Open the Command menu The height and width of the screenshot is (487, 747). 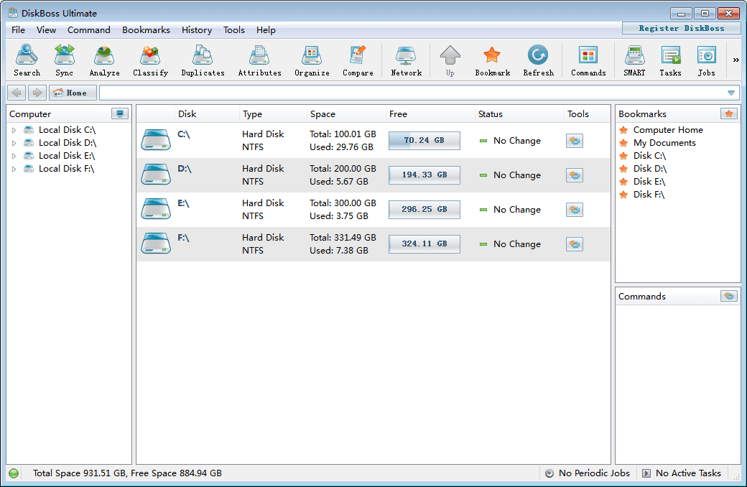[88, 29]
